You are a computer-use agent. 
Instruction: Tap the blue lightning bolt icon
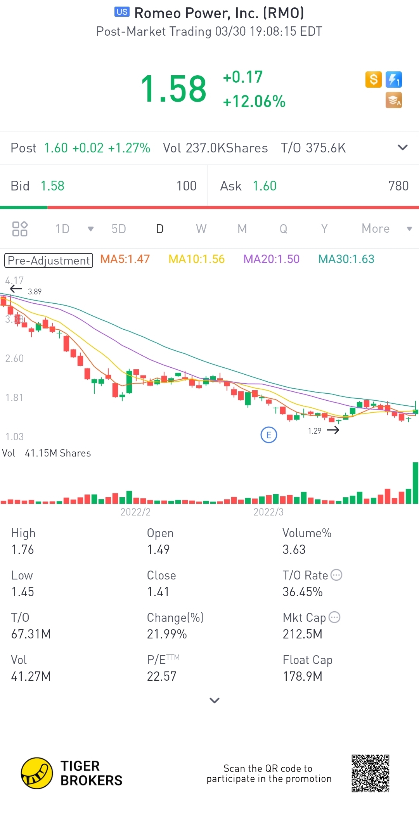(x=394, y=80)
